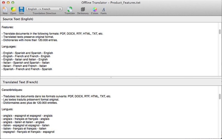The width and height of the screenshot is (222, 139).
Task: Click the Translated Text (French) header
Action: coord(20,82)
